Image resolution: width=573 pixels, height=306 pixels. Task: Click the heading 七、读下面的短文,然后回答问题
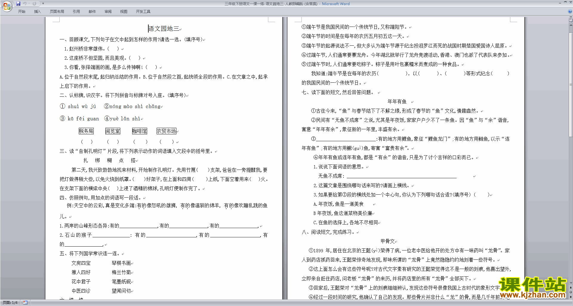point(338,92)
